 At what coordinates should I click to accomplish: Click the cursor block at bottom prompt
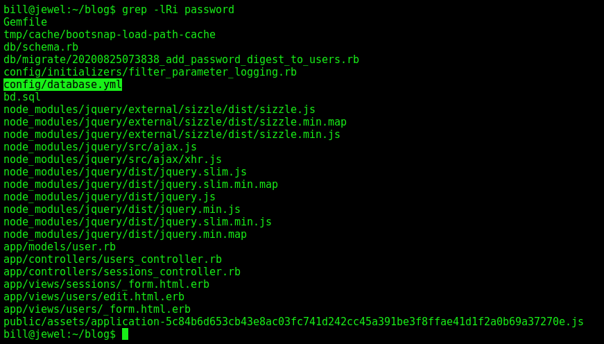coord(126,334)
